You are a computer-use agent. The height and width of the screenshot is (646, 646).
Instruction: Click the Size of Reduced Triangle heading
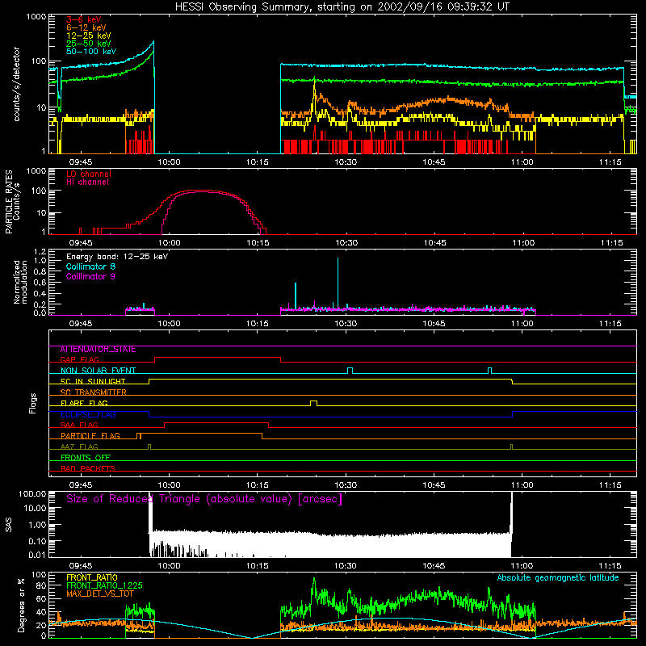(x=204, y=499)
